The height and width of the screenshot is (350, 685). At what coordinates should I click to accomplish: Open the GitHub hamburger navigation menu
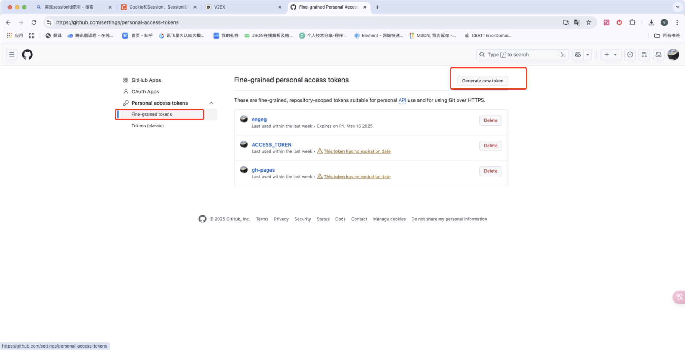pyautogui.click(x=12, y=55)
